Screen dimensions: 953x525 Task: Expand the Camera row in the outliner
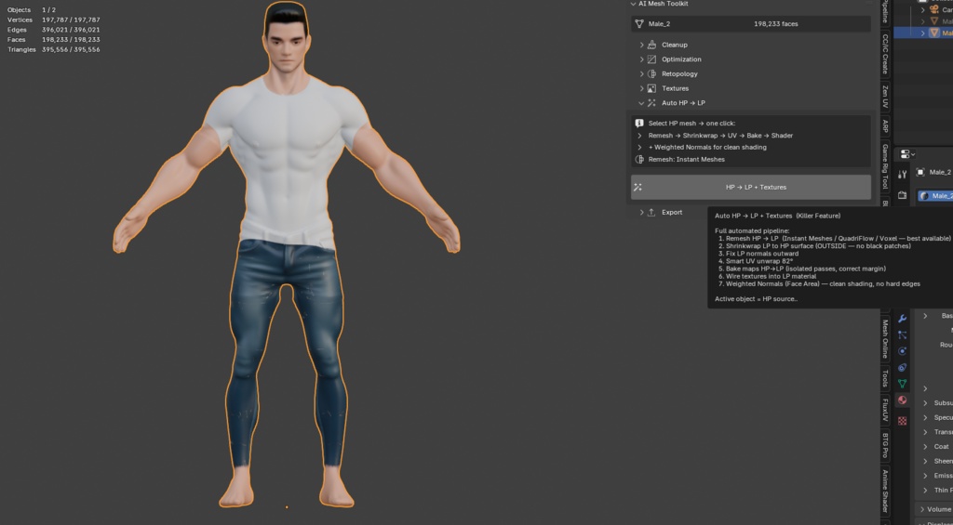(923, 9)
